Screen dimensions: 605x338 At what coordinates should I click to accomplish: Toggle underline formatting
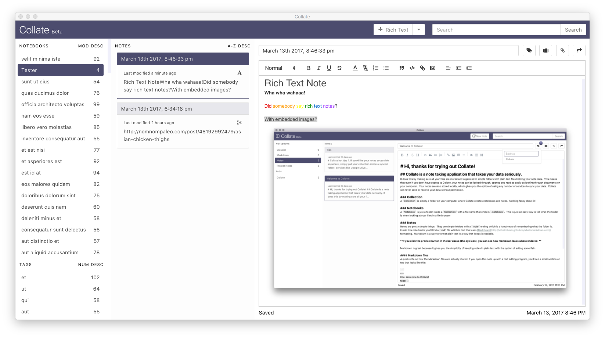point(329,68)
